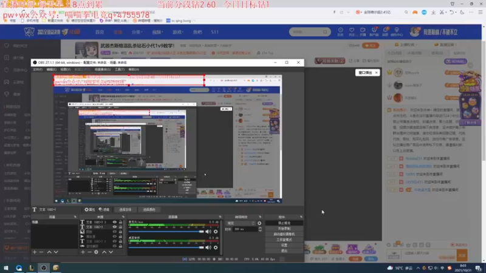Add a new source with the plus icon in the Sources panel

(x=83, y=252)
